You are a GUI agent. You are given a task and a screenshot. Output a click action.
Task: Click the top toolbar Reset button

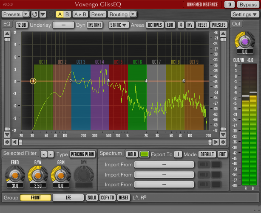[98, 14]
